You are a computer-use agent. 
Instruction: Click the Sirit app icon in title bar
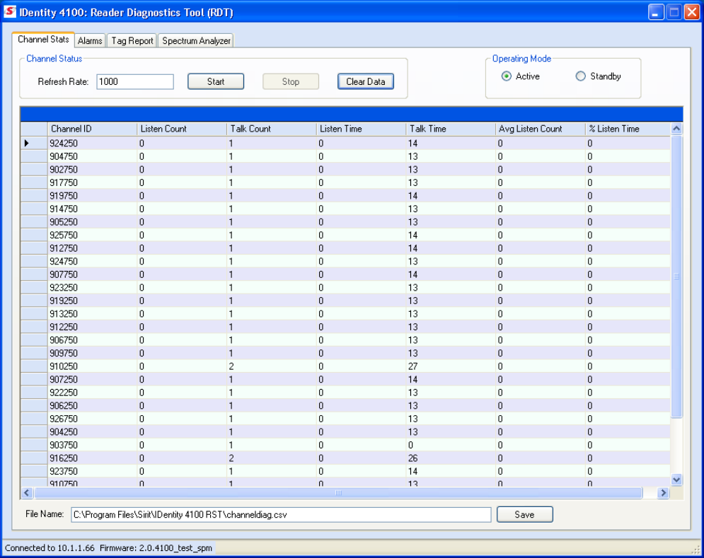[9, 12]
